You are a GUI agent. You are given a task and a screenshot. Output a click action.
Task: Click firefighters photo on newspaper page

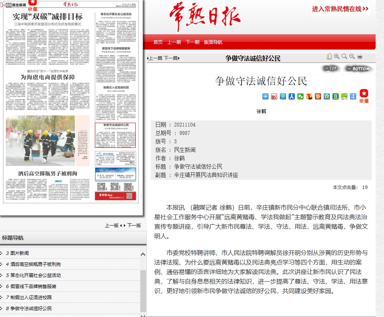tap(40, 141)
